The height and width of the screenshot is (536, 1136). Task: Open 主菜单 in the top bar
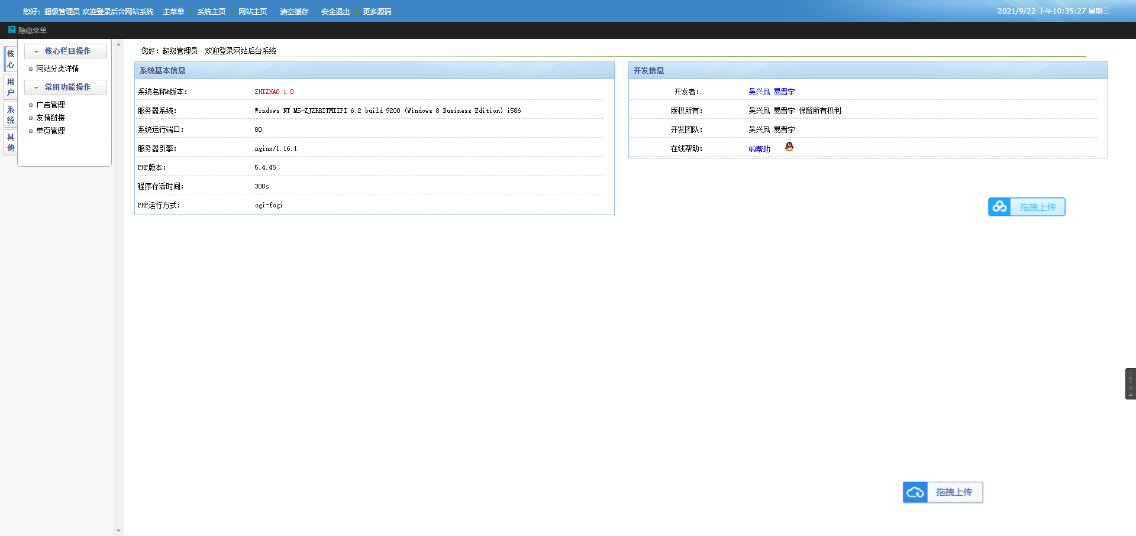[173, 11]
